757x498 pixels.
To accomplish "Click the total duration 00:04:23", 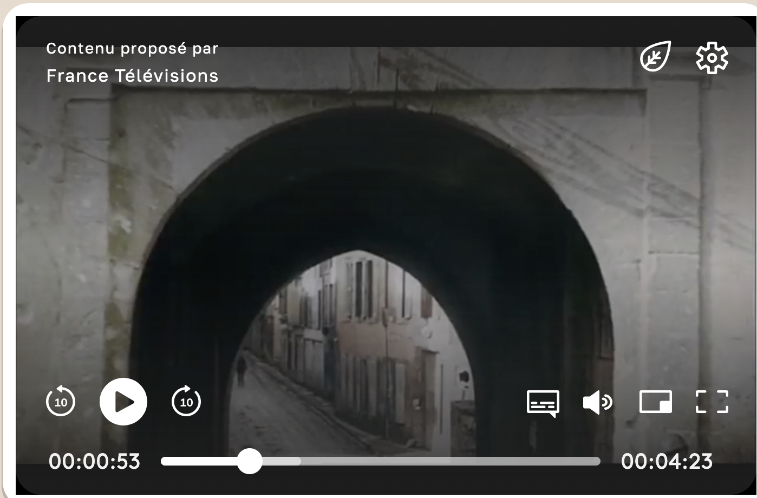I will tap(667, 462).
